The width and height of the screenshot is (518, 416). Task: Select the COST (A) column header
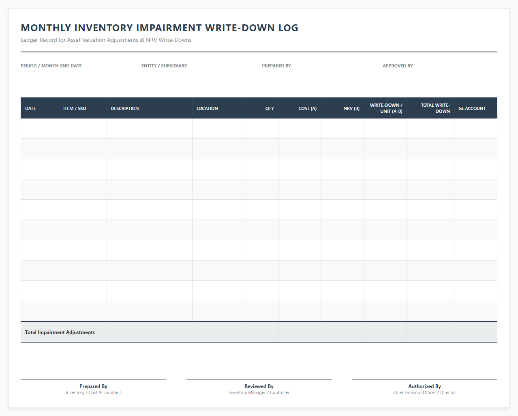tap(300, 108)
